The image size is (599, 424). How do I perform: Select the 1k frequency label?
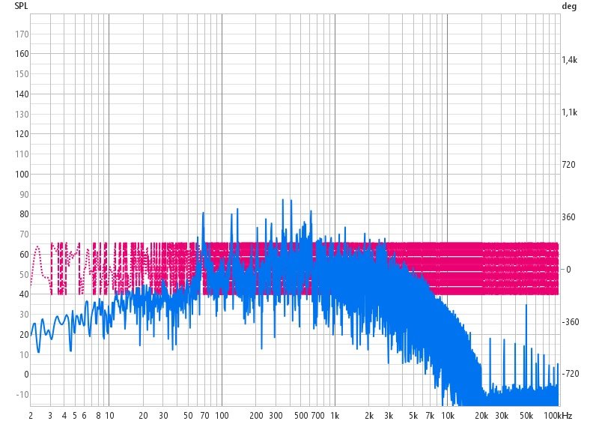point(335,416)
